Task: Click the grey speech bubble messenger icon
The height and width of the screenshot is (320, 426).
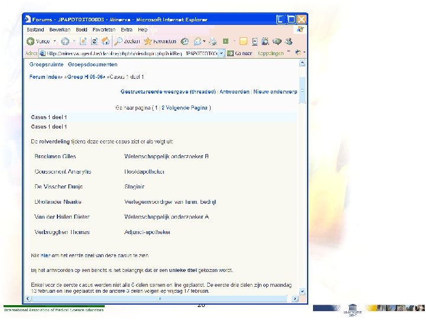Action: [x=277, y=41]
